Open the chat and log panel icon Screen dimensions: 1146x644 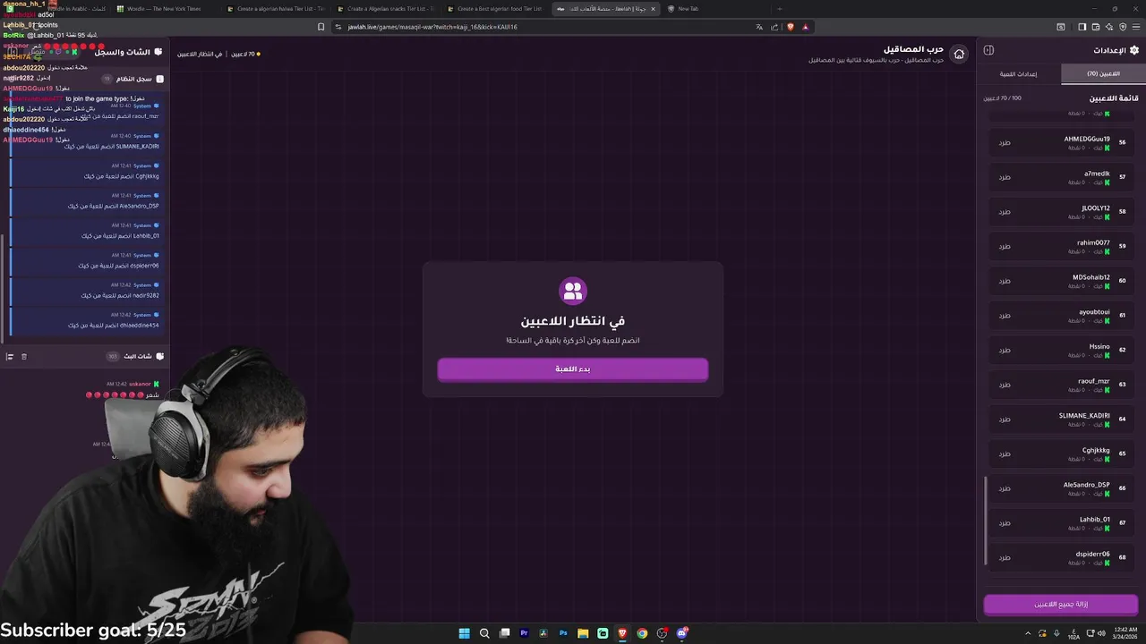pos(159,52)
